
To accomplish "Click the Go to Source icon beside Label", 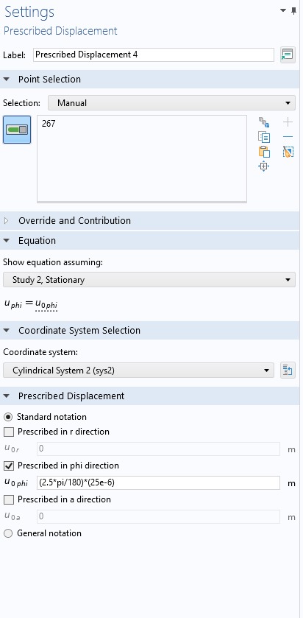I will click(288, 55).
